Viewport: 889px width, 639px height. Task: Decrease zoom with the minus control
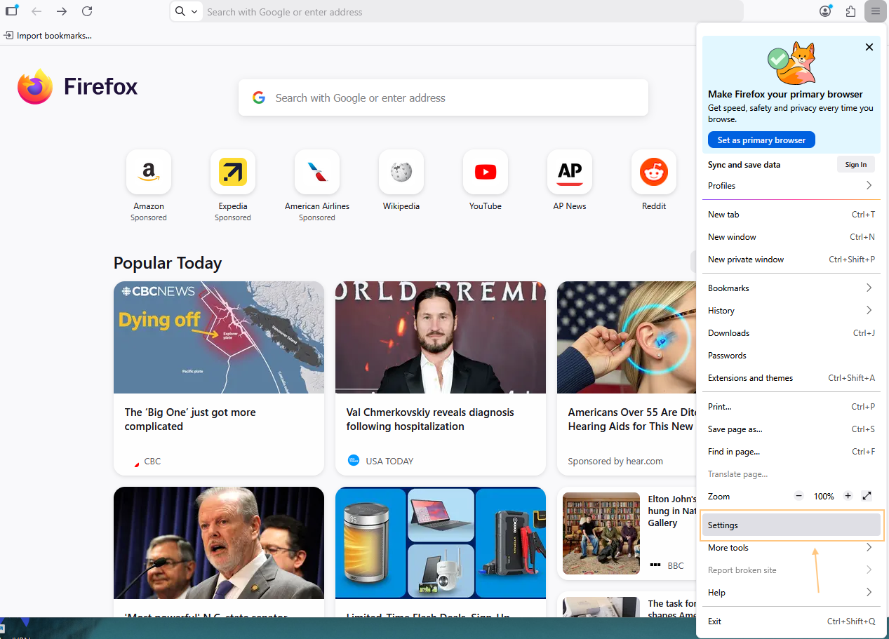(798, 496)
